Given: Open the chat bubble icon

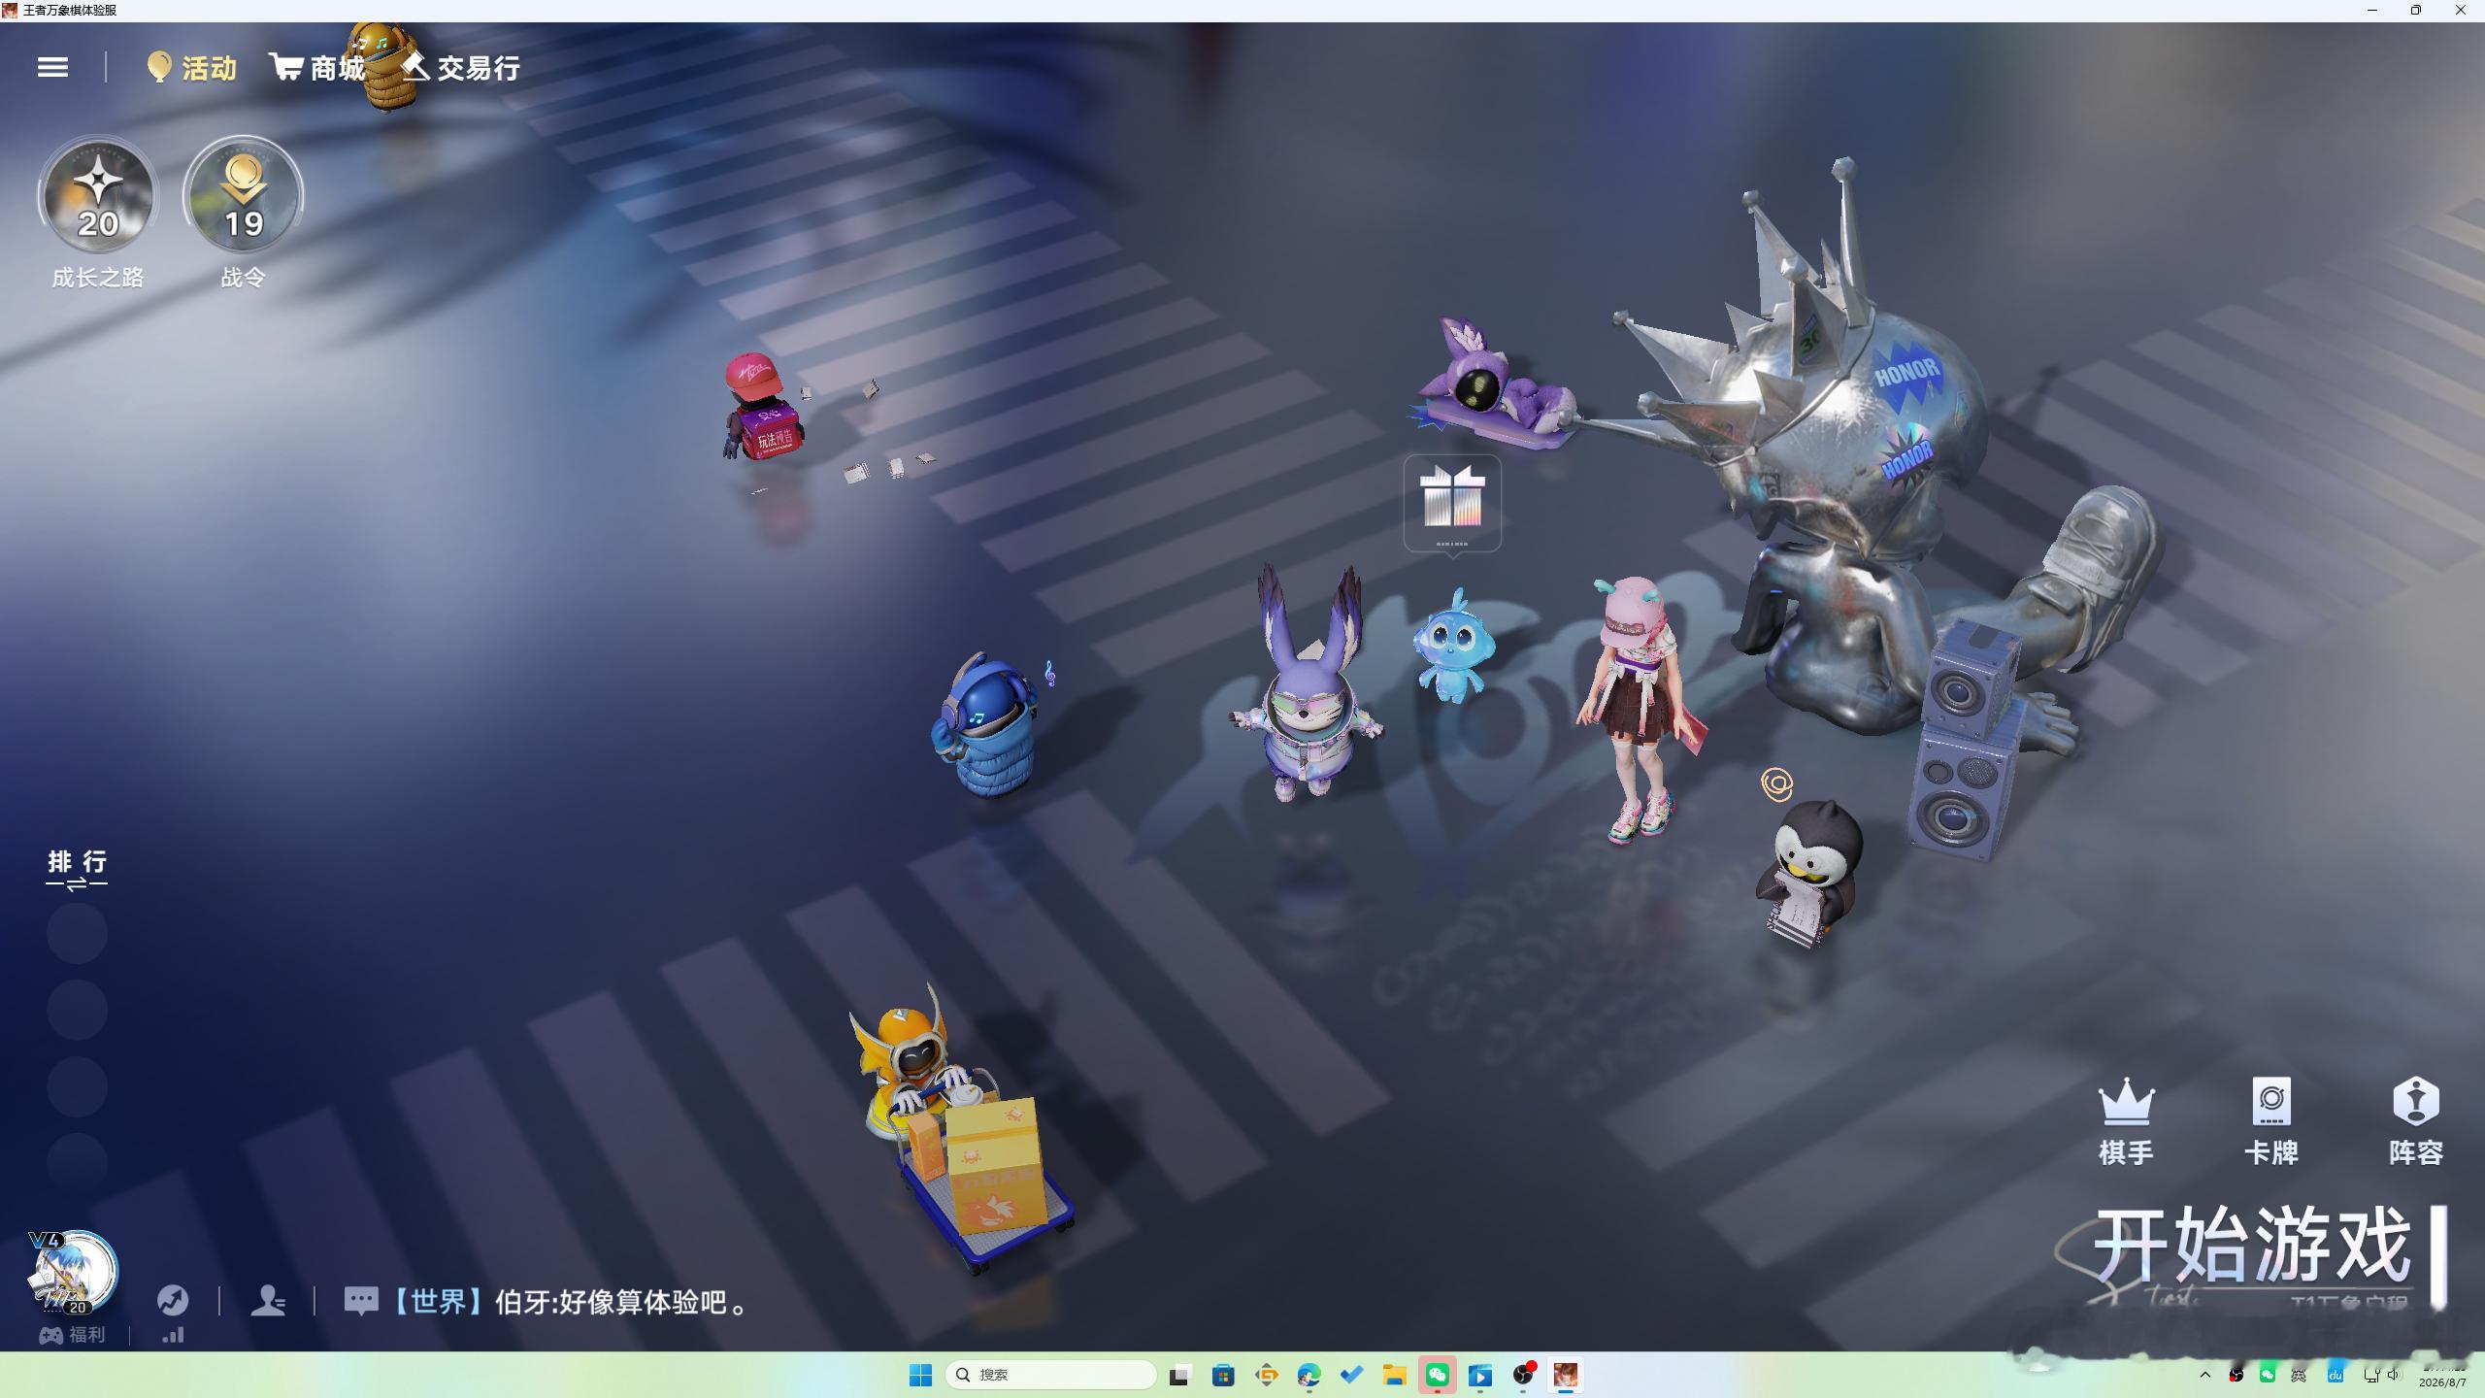Looking at the screenshot, I should pos(361,1301).
